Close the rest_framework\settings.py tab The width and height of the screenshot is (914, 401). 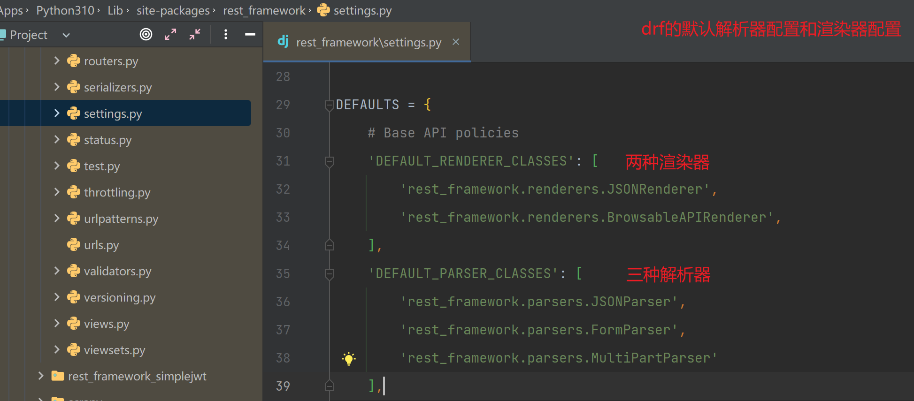(456, 42)
